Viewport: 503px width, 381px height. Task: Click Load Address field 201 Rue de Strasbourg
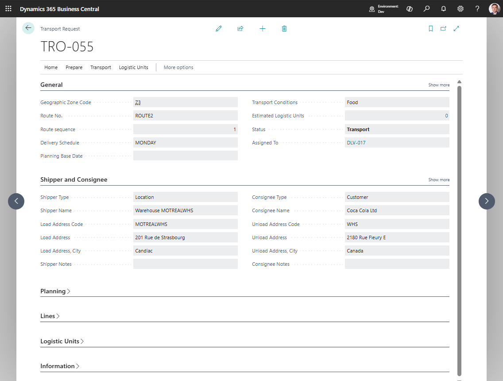tap(186, 237)
